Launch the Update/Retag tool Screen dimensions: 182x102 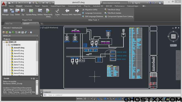point(31,12)
